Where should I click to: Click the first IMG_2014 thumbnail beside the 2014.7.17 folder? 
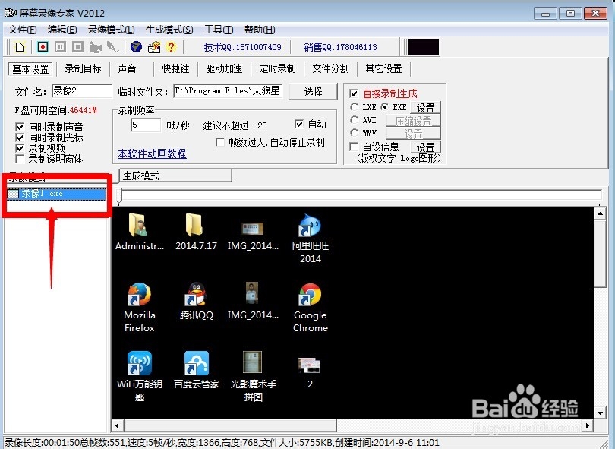tap(252, 229)
